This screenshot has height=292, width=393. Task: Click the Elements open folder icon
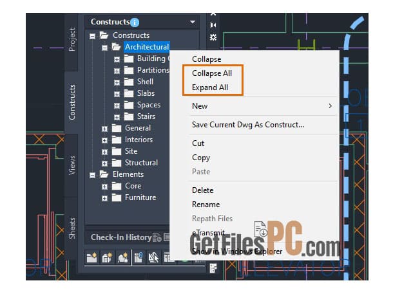(x=104, y=174)
